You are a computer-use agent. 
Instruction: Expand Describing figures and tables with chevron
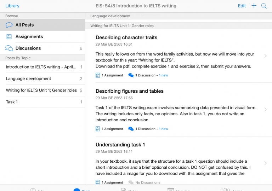click(x=265, y=109)
